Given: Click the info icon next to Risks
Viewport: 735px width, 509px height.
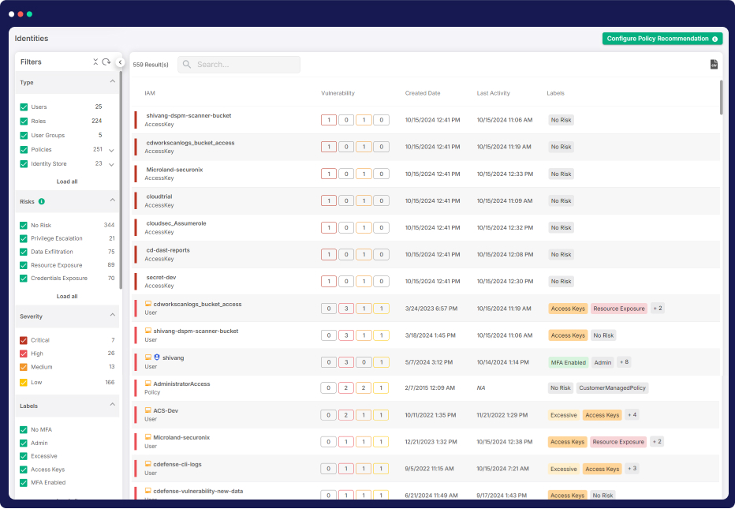Looking at the screenshot, I should 42,201.
